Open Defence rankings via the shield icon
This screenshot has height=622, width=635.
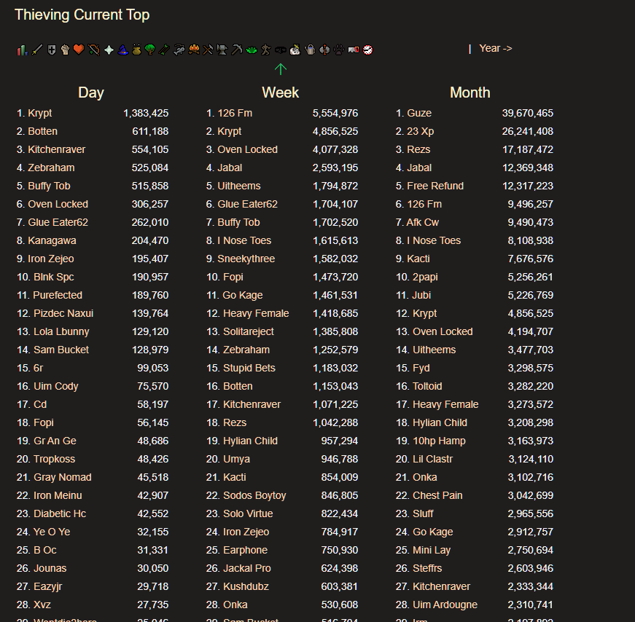tap(51, 49)
